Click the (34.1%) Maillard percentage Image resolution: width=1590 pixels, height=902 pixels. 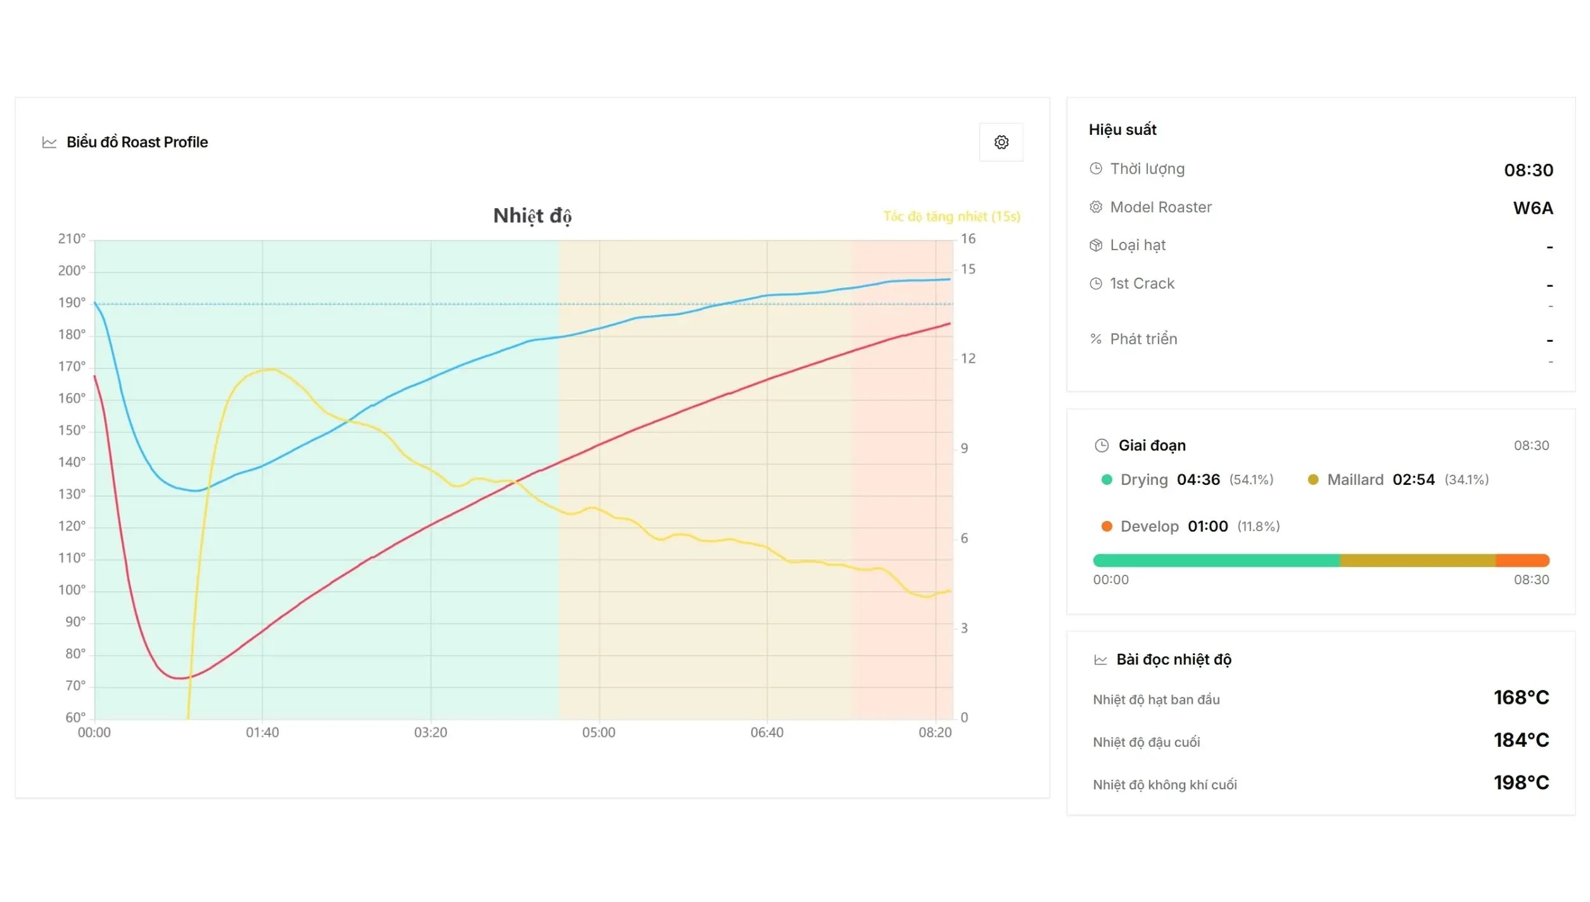(1466, 480)
